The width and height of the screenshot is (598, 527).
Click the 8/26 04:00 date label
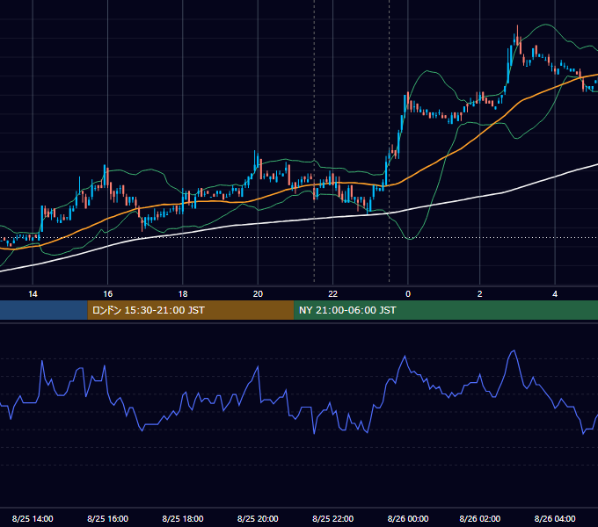click(555, 518)
